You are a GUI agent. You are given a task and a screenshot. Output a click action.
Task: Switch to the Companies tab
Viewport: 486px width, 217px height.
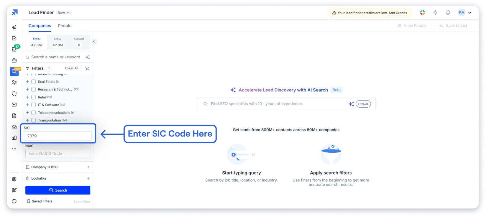[x=40, y=26]
